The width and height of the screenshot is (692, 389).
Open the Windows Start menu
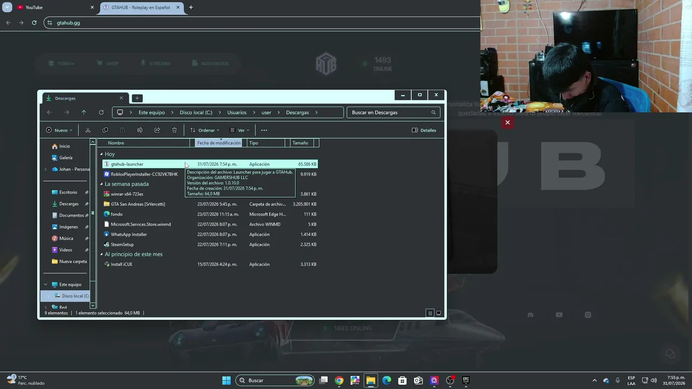(227, 380)
